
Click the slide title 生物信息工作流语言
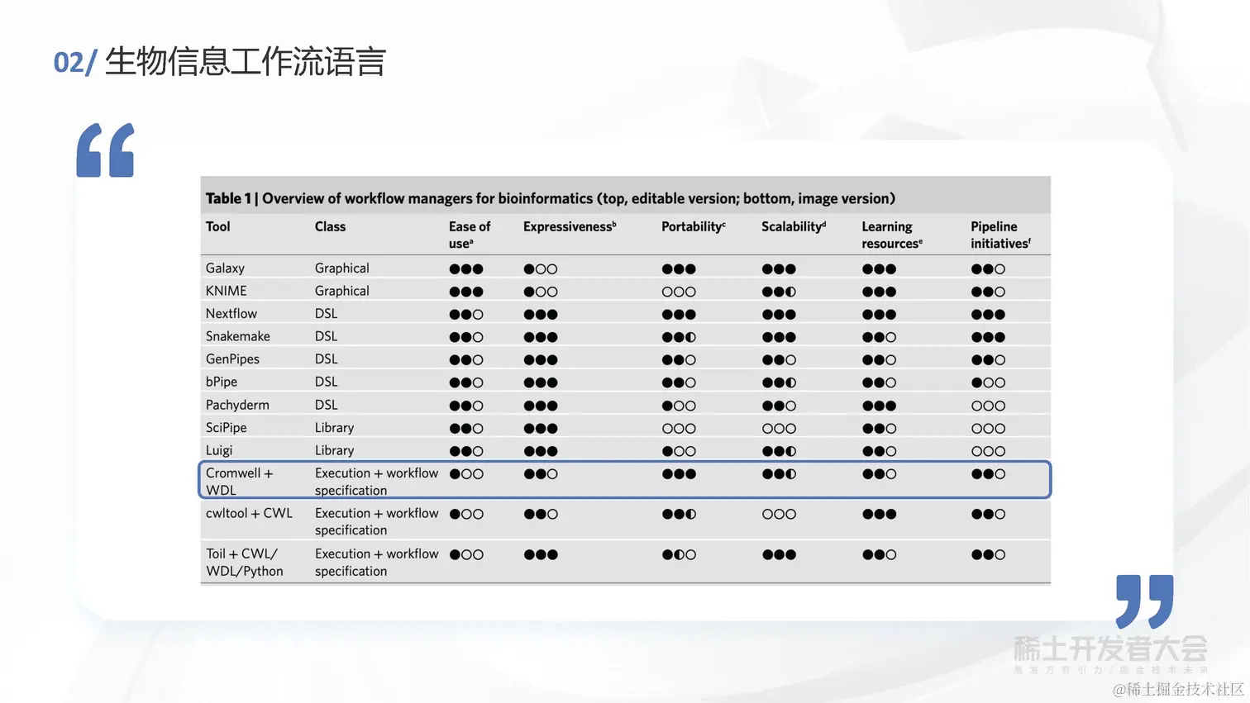point(245,62)
